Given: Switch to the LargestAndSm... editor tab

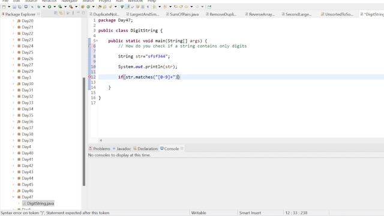Looking at the screenshot, I should (143, 14).
